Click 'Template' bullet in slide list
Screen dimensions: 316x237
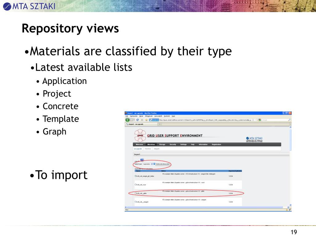61,119
